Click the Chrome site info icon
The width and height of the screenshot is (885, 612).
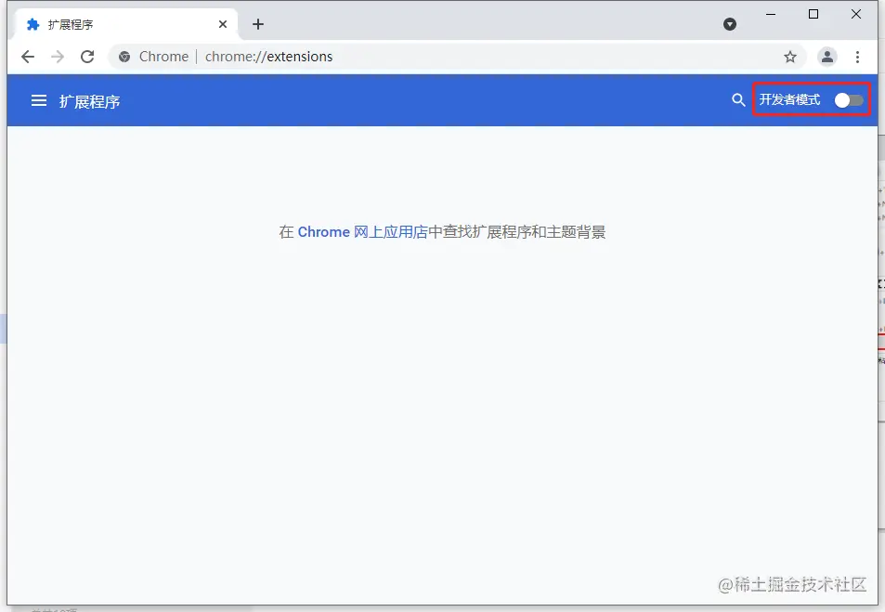click(124, 57)
